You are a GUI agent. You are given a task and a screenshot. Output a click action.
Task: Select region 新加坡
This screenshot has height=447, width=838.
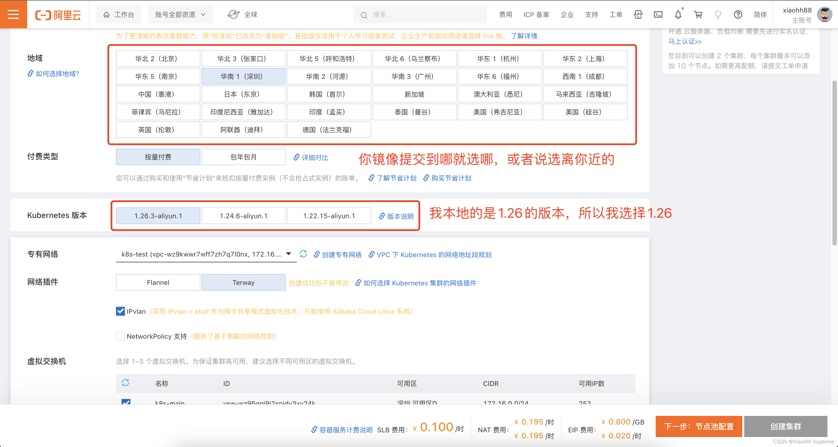[414, 94]
